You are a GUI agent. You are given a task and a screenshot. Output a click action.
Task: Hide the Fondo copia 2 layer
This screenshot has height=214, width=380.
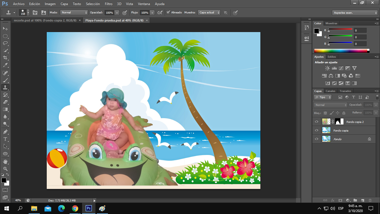click(317, 122)
